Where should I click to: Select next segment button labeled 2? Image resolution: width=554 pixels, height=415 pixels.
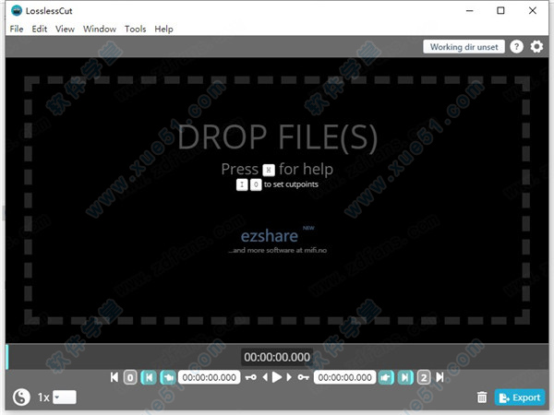click(x=424, y=377)
